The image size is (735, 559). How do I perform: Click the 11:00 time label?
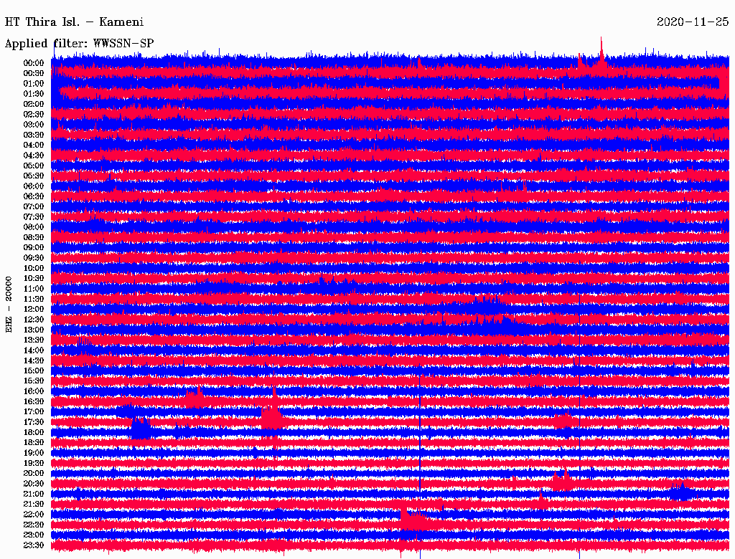tap(34, 288)
